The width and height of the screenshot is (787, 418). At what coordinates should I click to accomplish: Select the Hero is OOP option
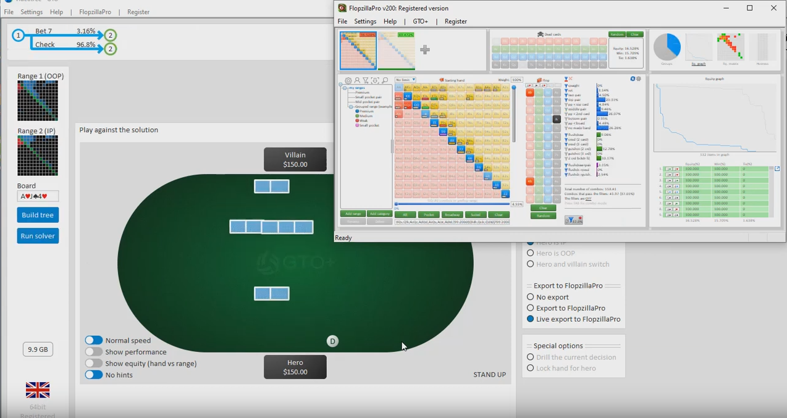530,253
